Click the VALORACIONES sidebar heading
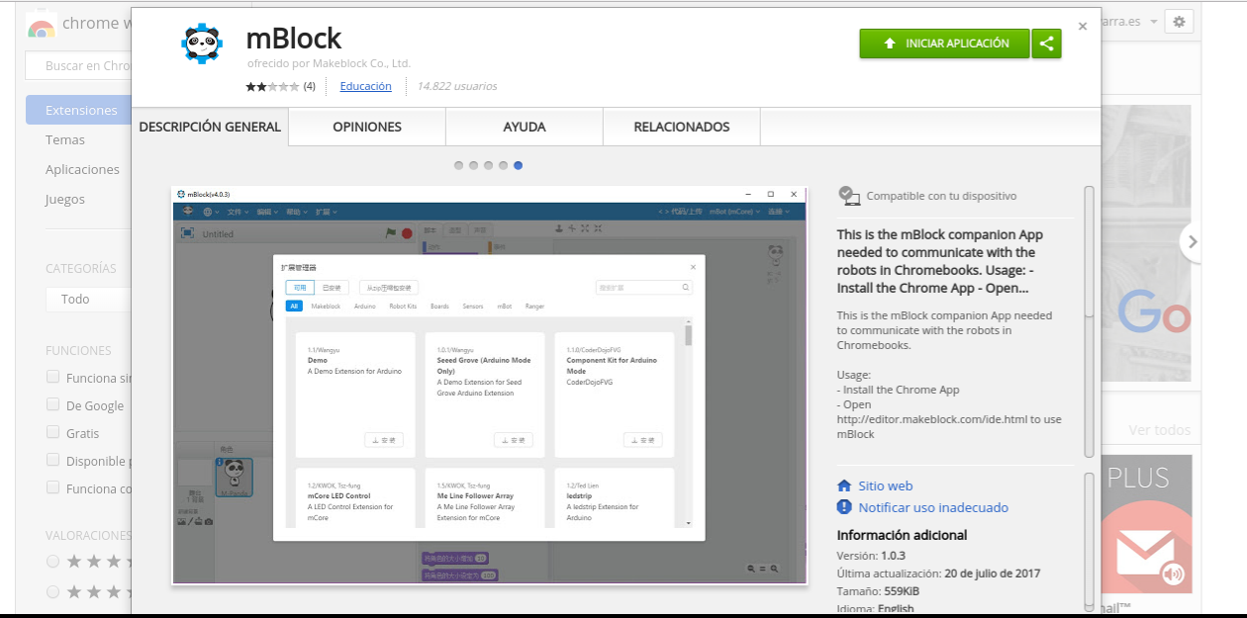Screen dimensions: 1247x618 click(88, 535)
